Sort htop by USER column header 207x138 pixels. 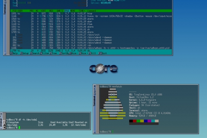tap(20, 11)
